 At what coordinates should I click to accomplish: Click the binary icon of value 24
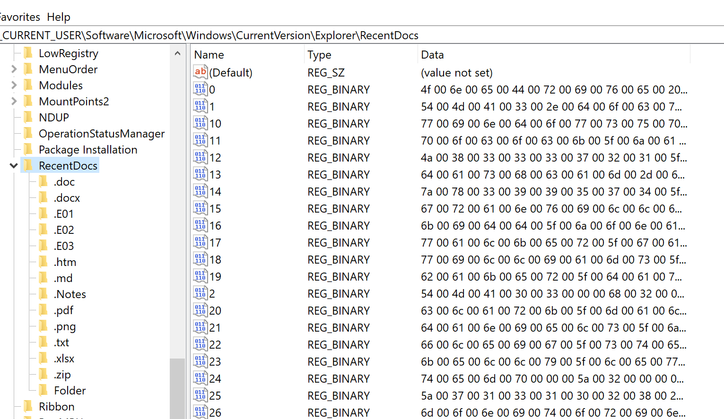coord(201,378)
